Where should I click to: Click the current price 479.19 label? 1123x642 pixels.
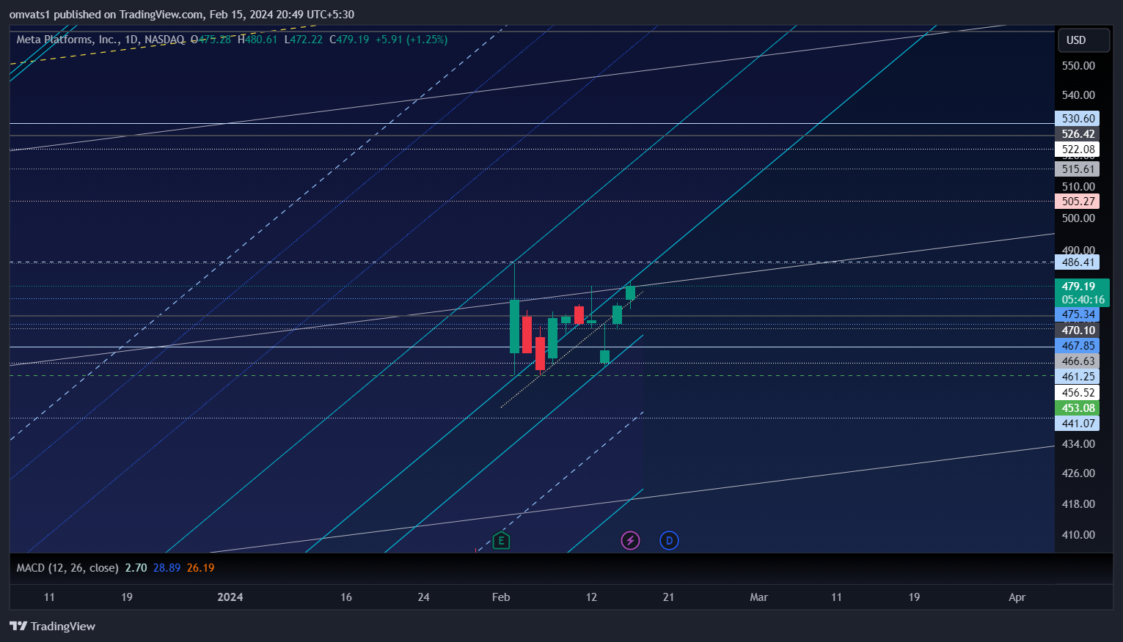[1079, 287]
